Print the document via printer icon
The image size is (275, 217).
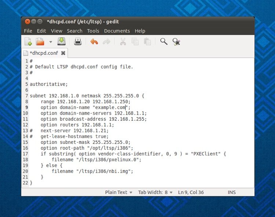tap(78, 41)
